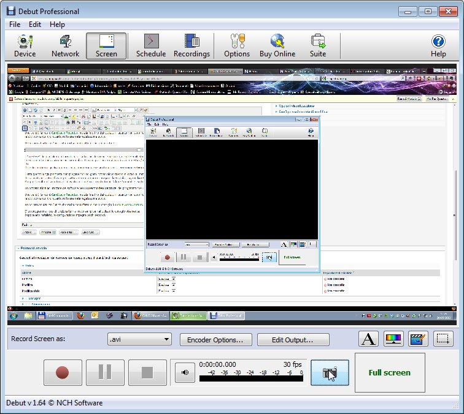Open the Recordings list
This screenshot has width=464, height=414.
(191, 46)
